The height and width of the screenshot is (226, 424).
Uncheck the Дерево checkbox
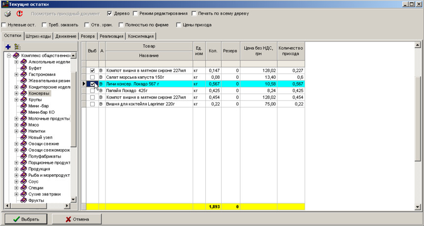[110, 13]
